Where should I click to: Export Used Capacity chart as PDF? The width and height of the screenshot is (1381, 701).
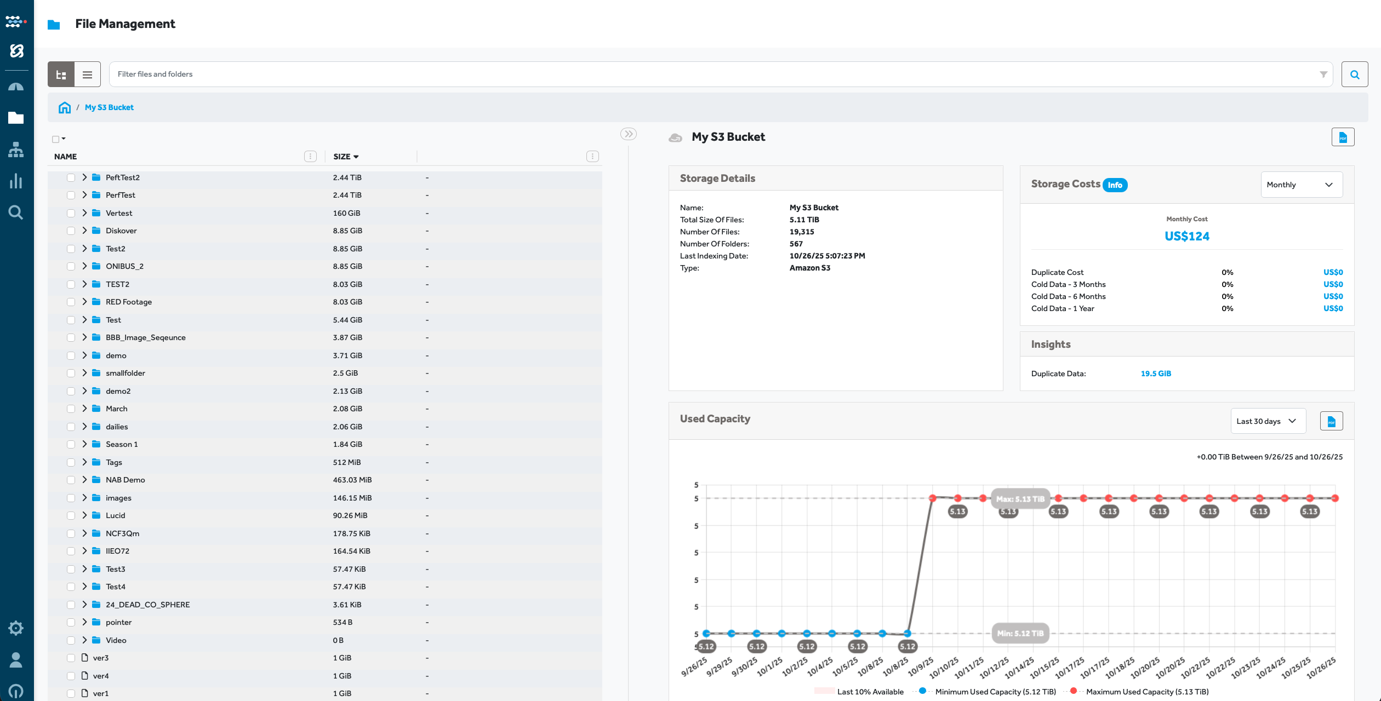1331,421
